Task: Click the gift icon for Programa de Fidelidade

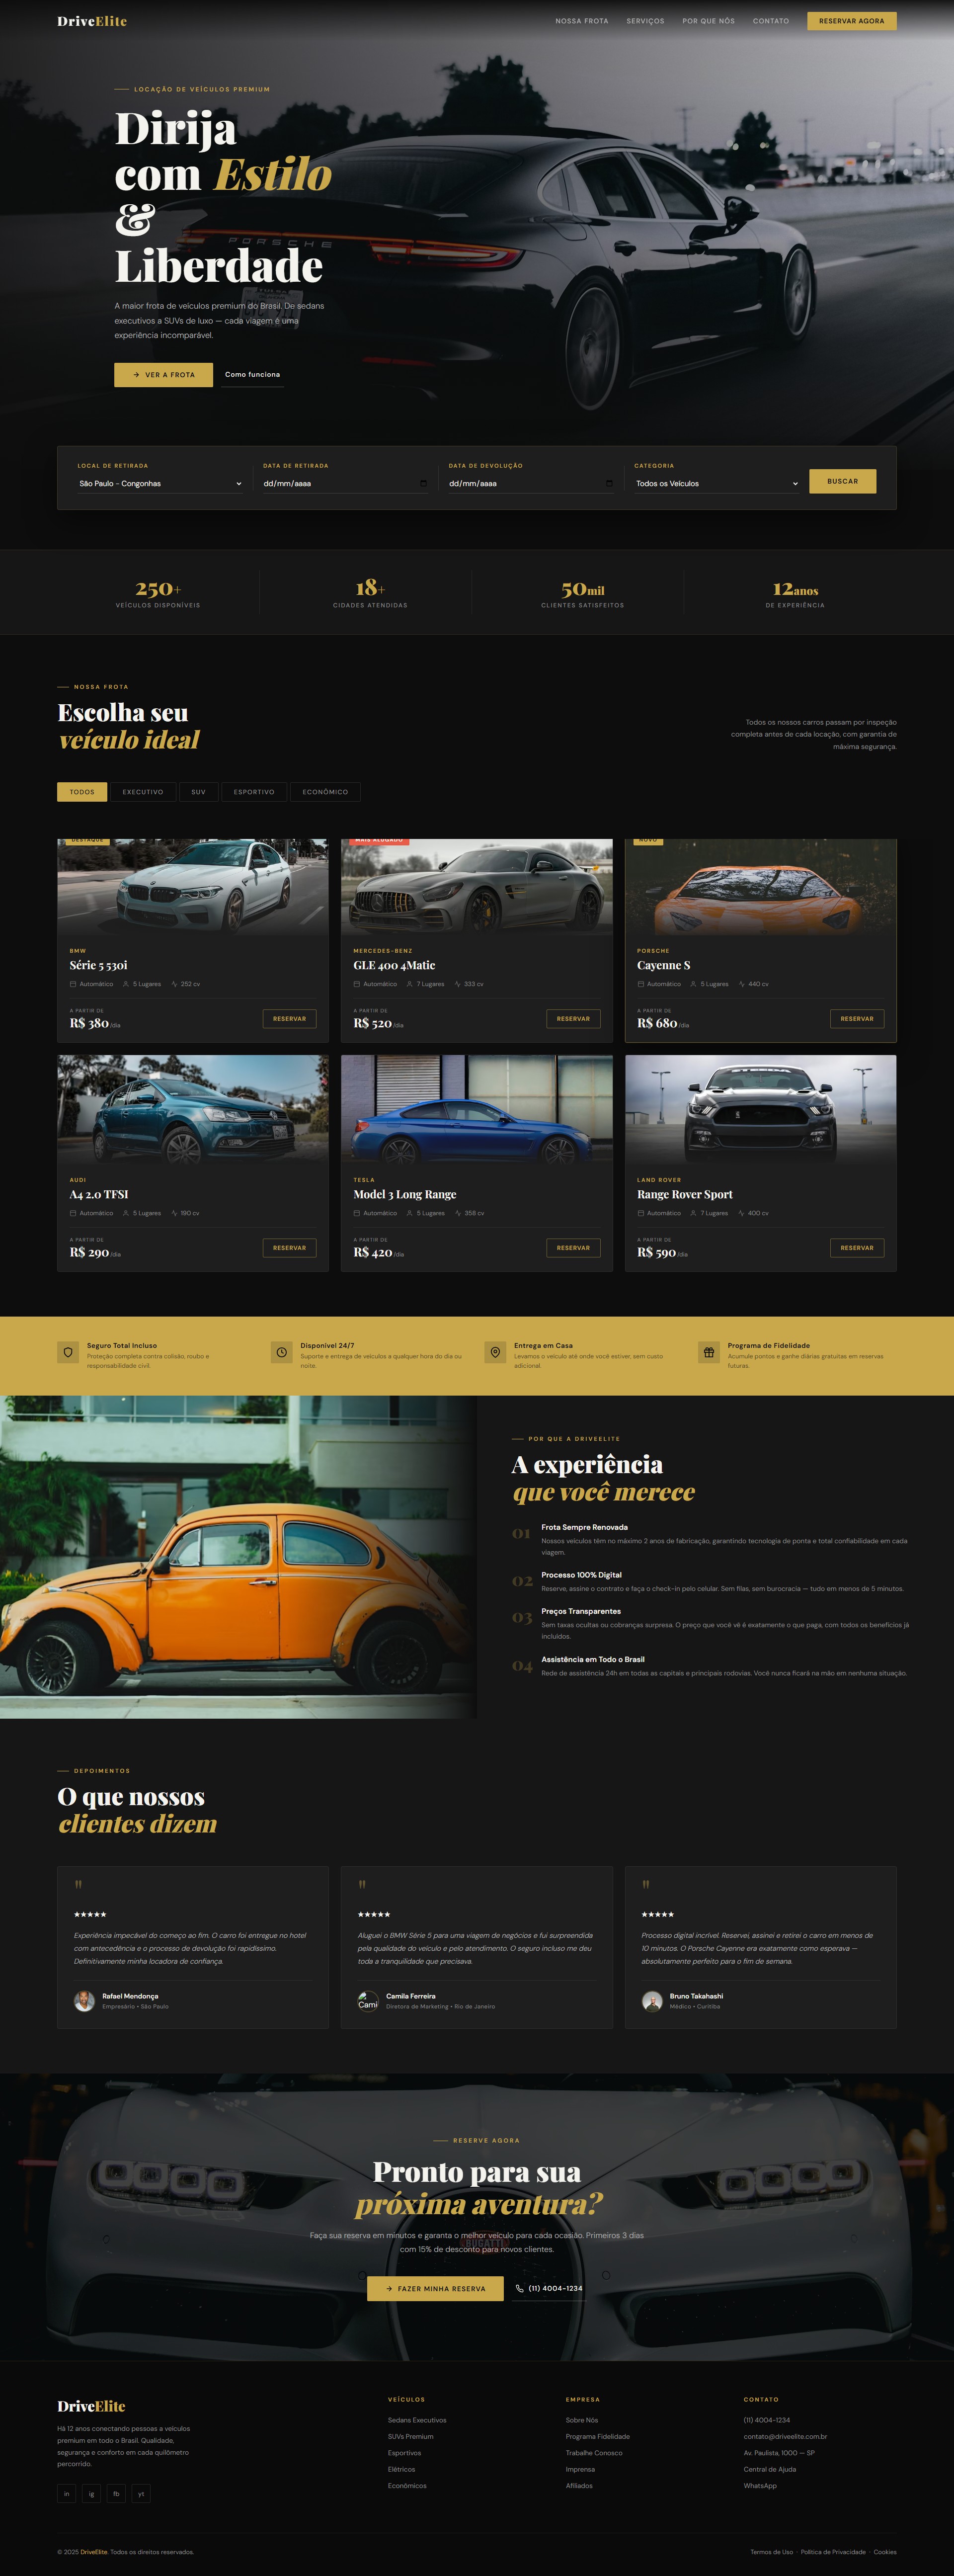Action: tap(709, 1352)
